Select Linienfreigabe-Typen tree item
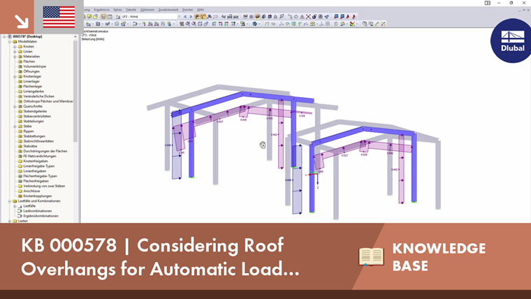 tap(39, 166)
